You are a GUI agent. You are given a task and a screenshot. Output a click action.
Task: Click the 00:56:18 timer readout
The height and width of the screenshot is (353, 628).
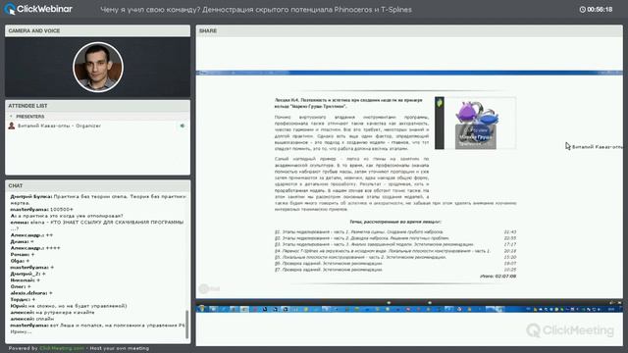pos(600,9)
